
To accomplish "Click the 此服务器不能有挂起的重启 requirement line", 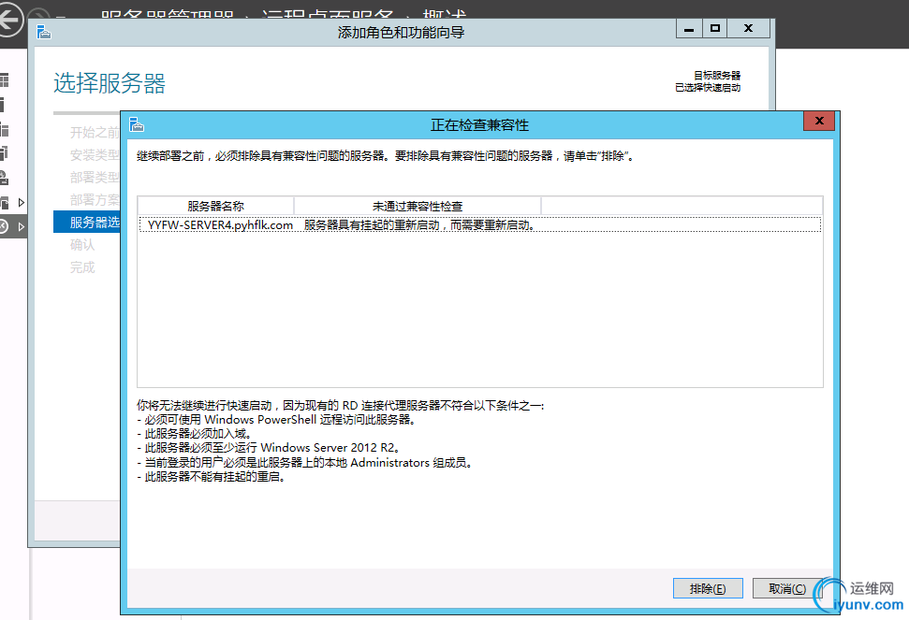I will click(x=211, y=477).
